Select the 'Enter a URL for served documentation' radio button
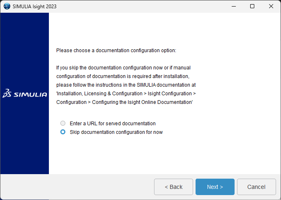 coord(63,123)
